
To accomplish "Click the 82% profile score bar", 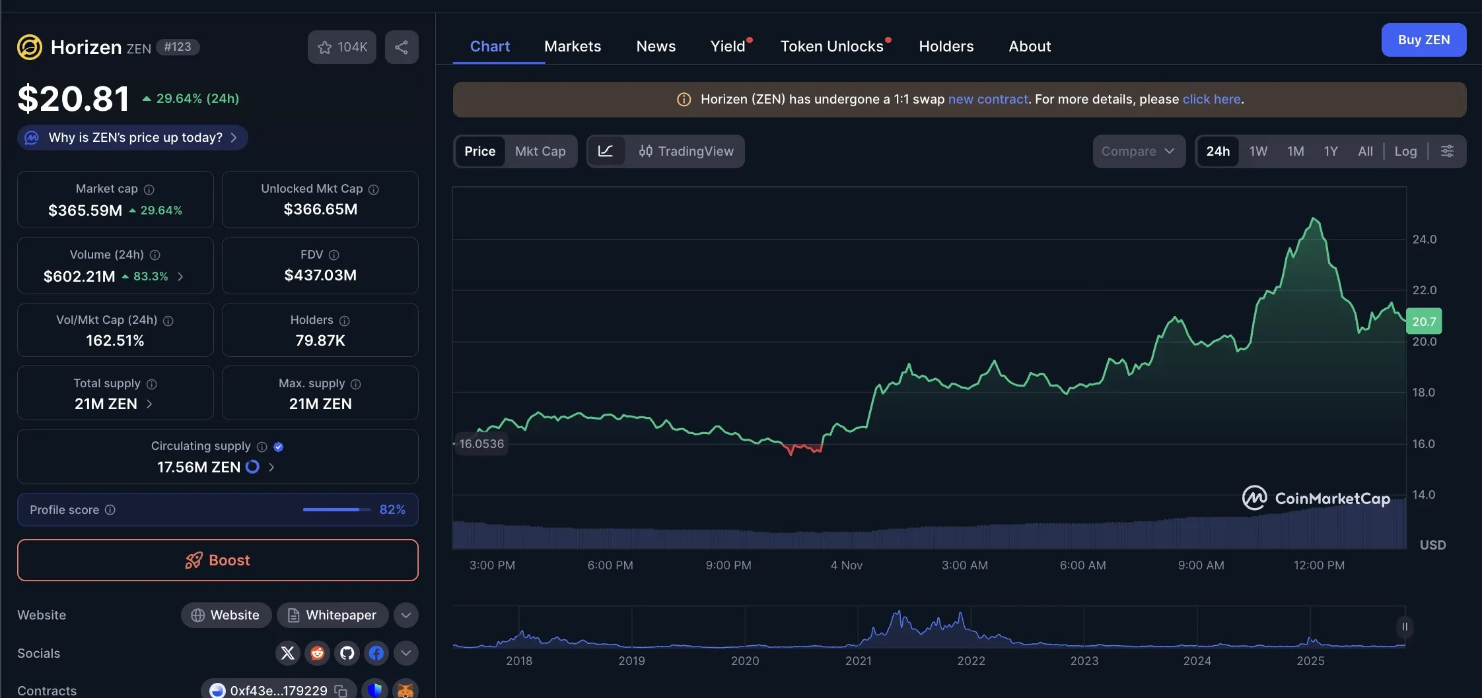I will pos(335,509).
